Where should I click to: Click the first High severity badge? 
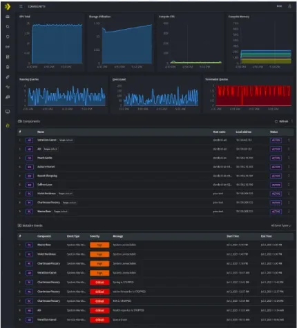(99, 245)
